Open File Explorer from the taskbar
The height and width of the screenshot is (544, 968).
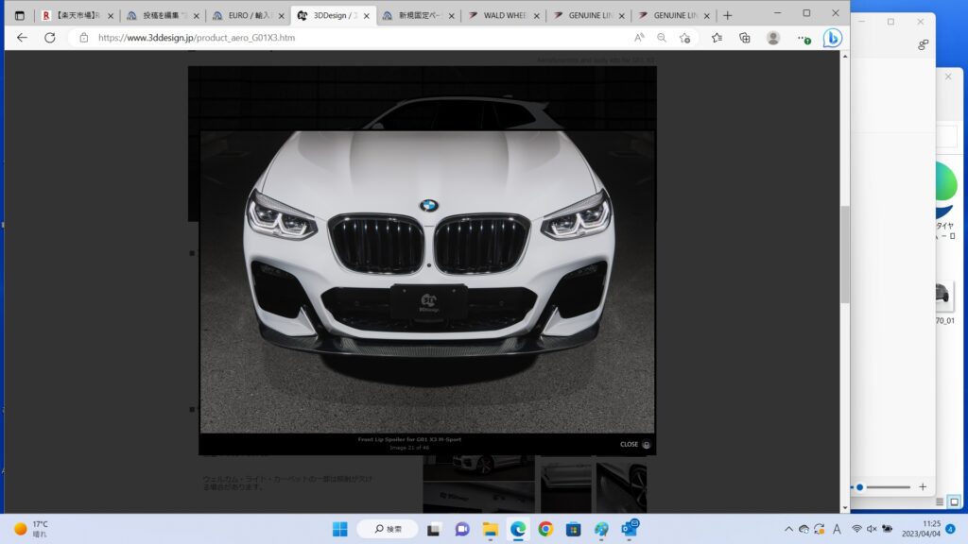pyautogui.click(x=491, y=529)
